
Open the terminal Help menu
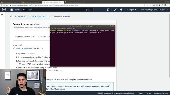[74, 28]
